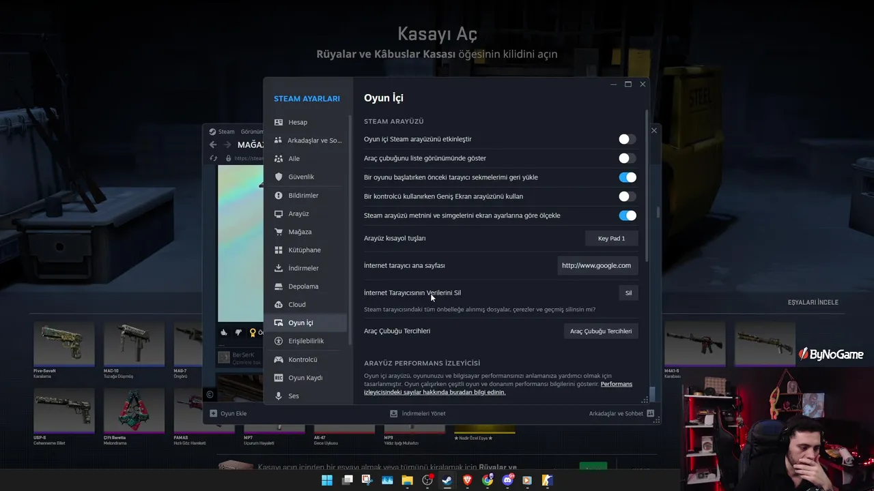Open File Explorer from taskbar
874x491 pixels.
pos(408,480)
